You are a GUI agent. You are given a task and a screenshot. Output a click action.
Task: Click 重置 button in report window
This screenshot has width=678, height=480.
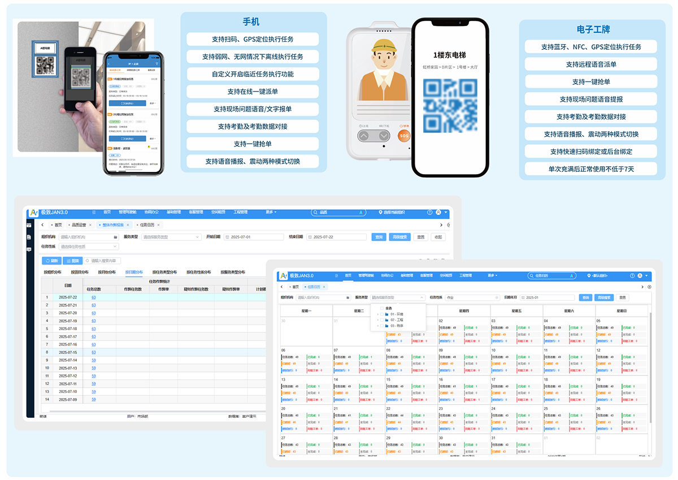pyautogui.click(x=420, y=237)
